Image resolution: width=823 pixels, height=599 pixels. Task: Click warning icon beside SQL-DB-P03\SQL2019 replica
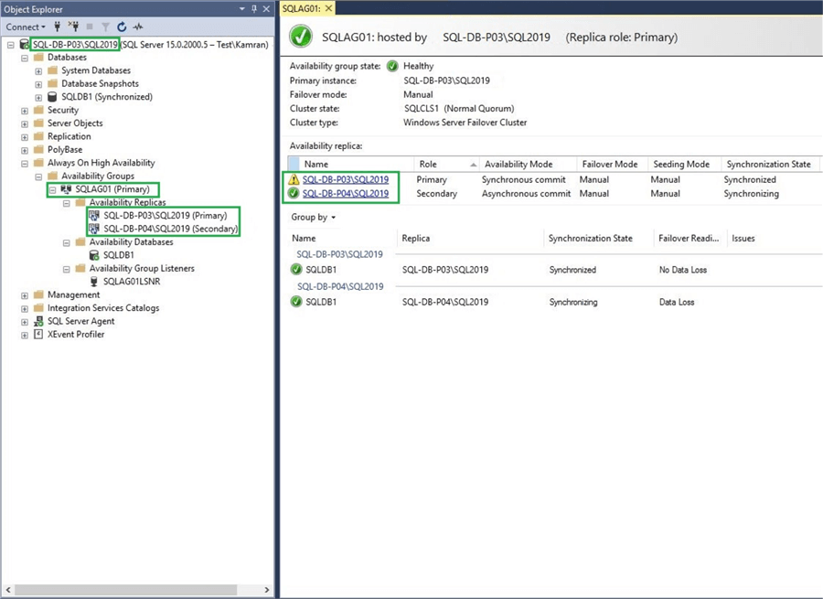point(294,179)
